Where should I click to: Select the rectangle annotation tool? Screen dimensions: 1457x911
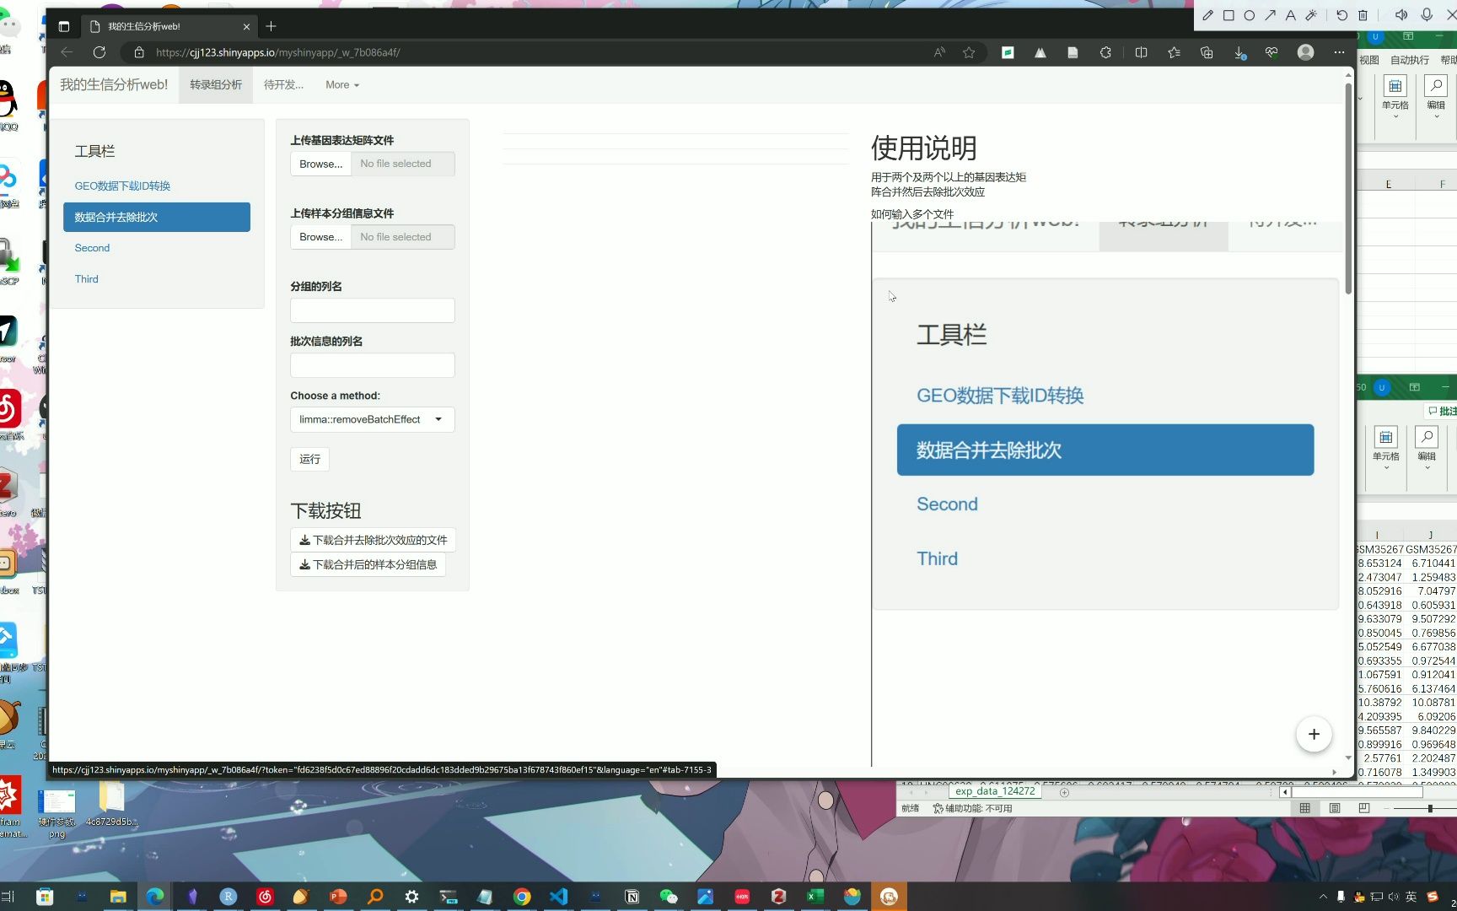coord(1229,15)
